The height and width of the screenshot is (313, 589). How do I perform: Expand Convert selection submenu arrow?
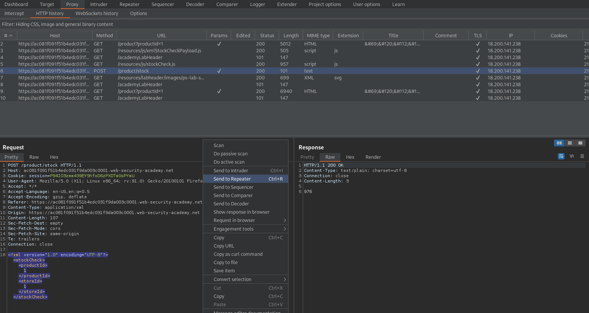tap(285, 280)
